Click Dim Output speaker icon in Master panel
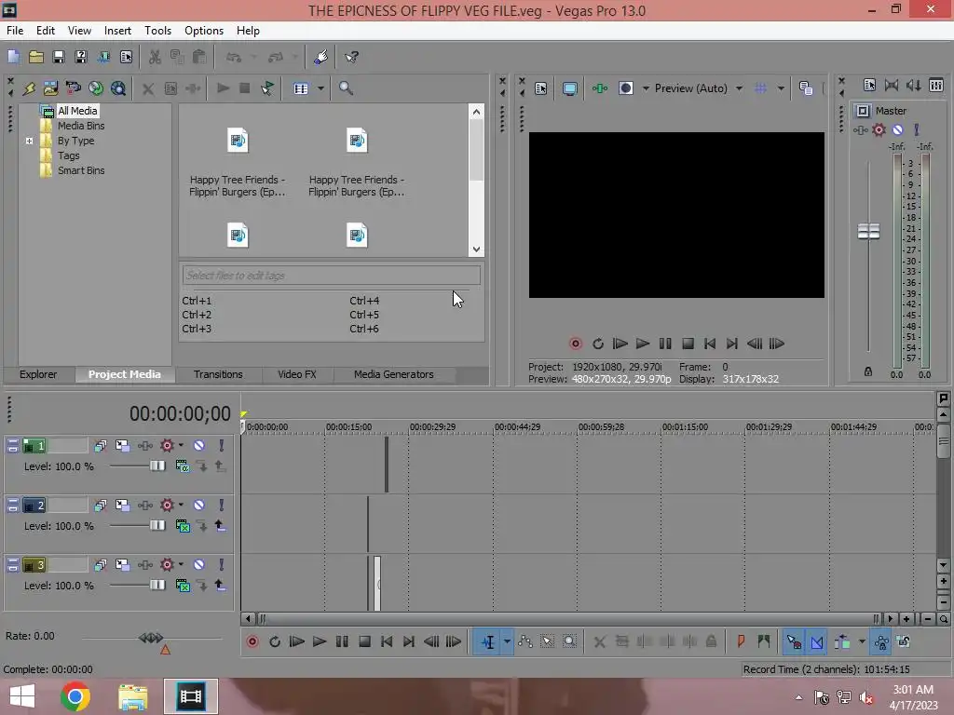The height and width of the screenshot is (715, 954). [x=913, y=85]
